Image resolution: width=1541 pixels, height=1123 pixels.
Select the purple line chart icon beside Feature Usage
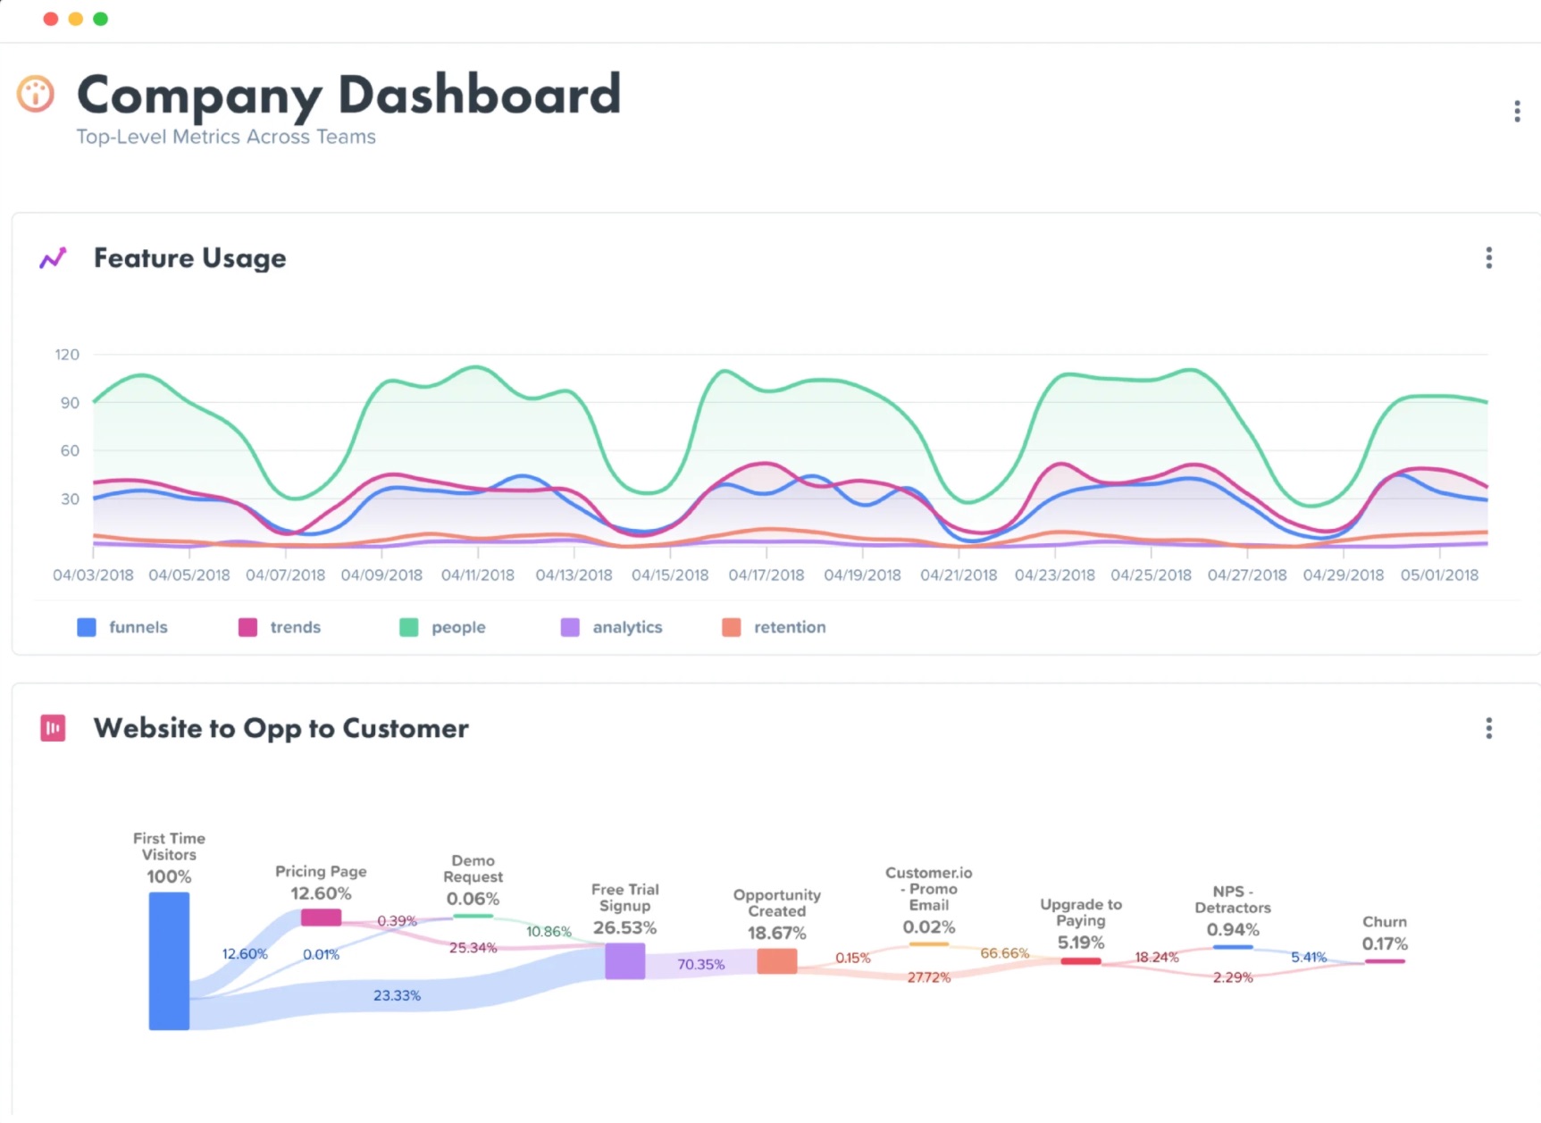(x=53, y=257)
